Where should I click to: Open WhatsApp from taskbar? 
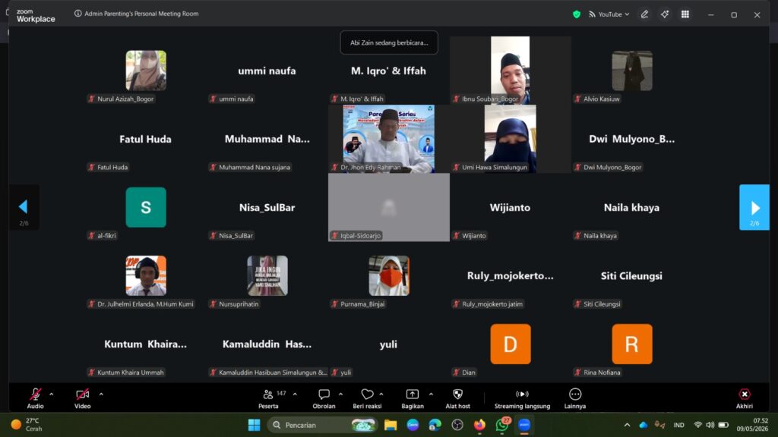tap(501, 425)
